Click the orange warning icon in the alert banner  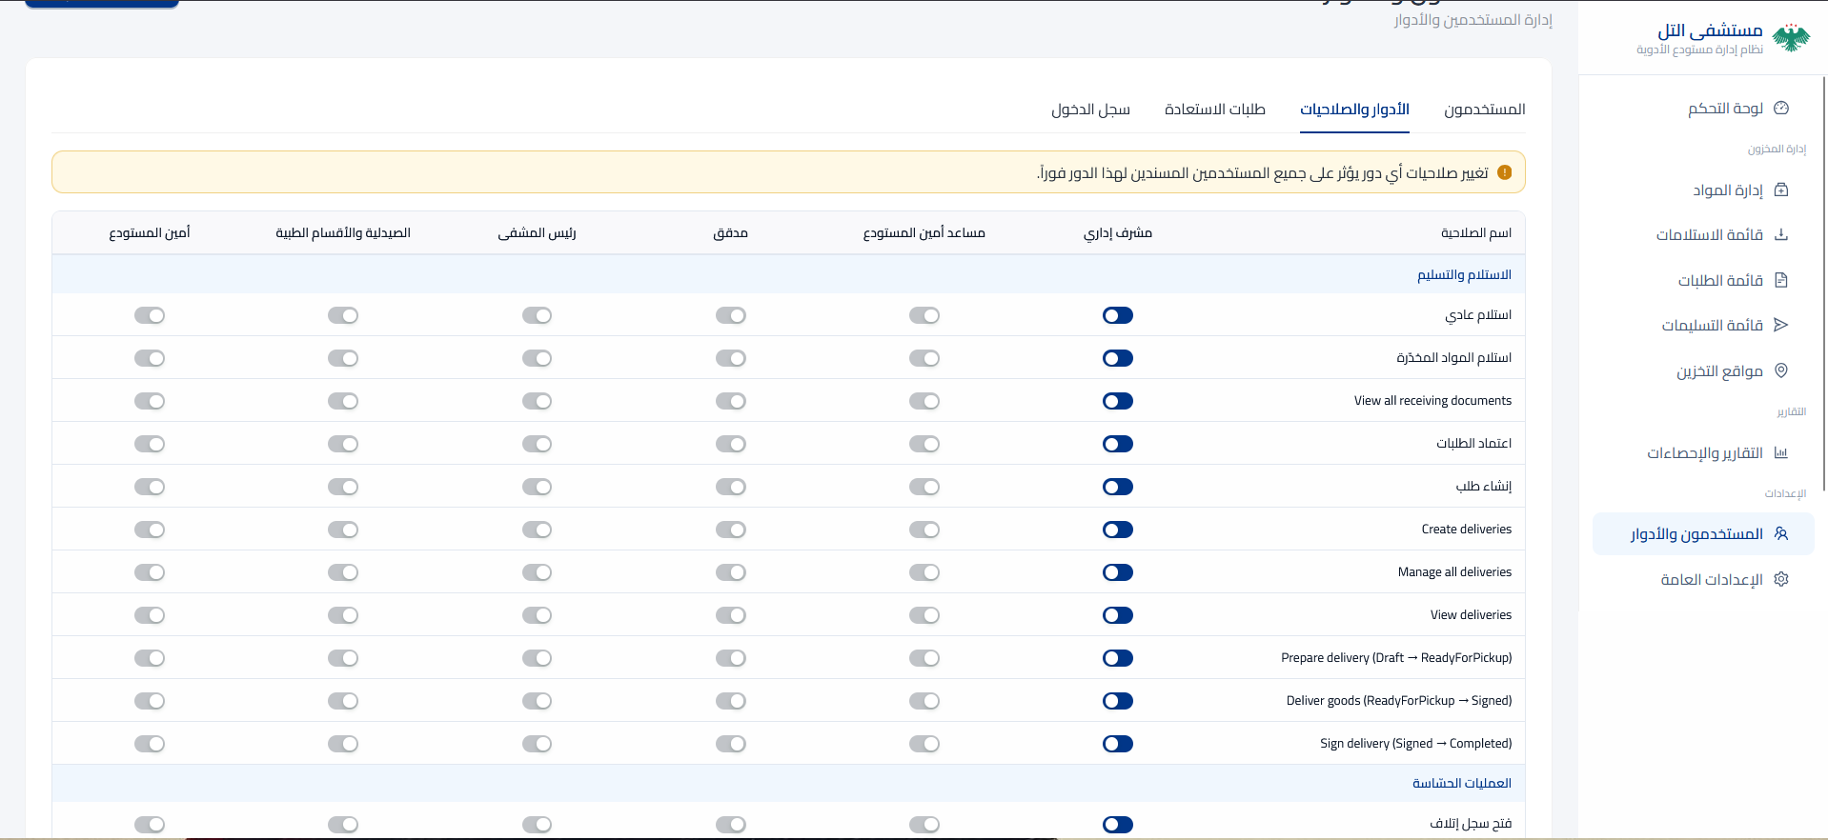(1505, 172)
